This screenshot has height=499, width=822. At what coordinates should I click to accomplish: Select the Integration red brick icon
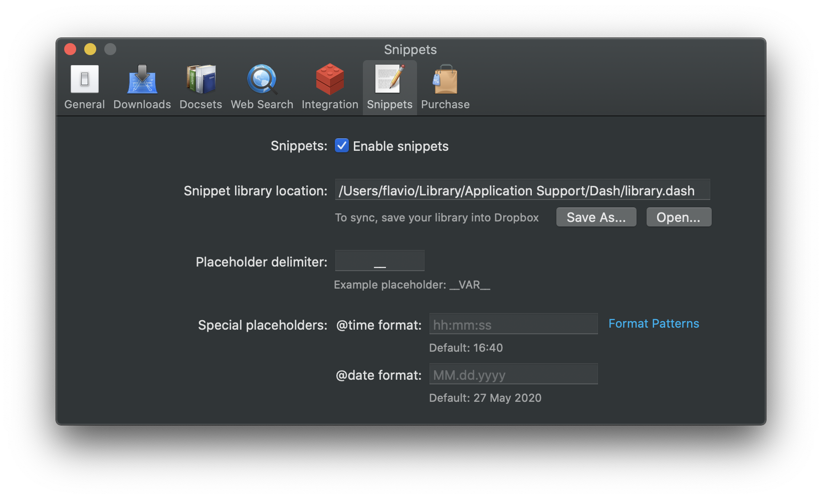point(330,80)
